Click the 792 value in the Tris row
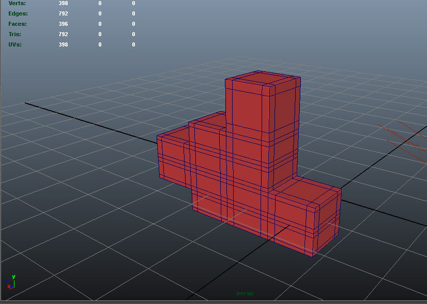Viewport: 427px width, 304px height. [x=63, y=34]
